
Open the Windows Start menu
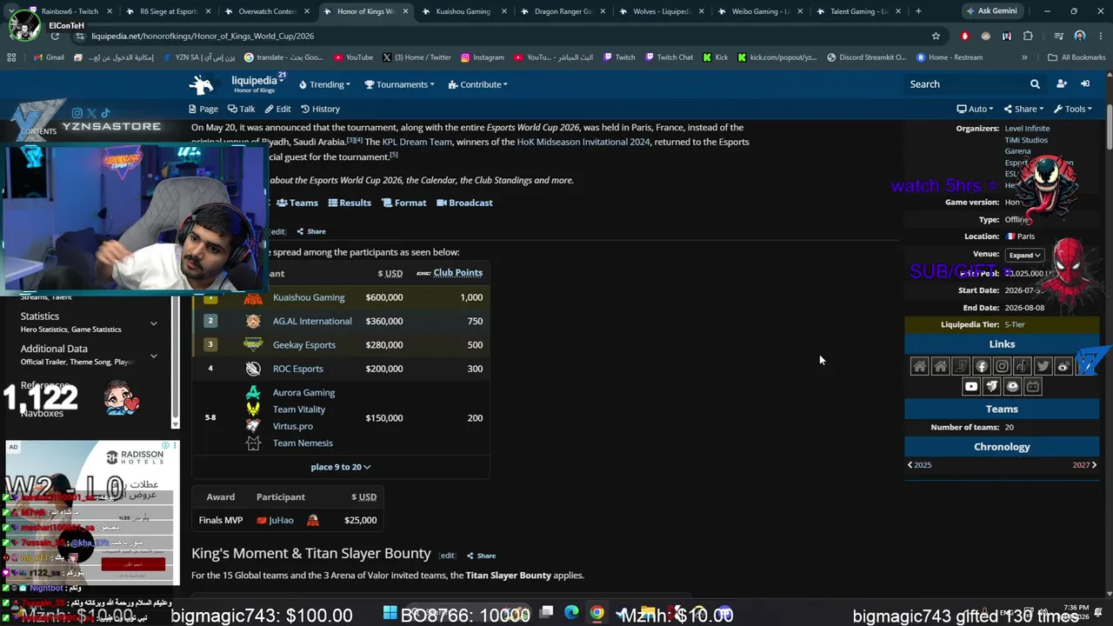pyautogui.click(x=390, y=613)
